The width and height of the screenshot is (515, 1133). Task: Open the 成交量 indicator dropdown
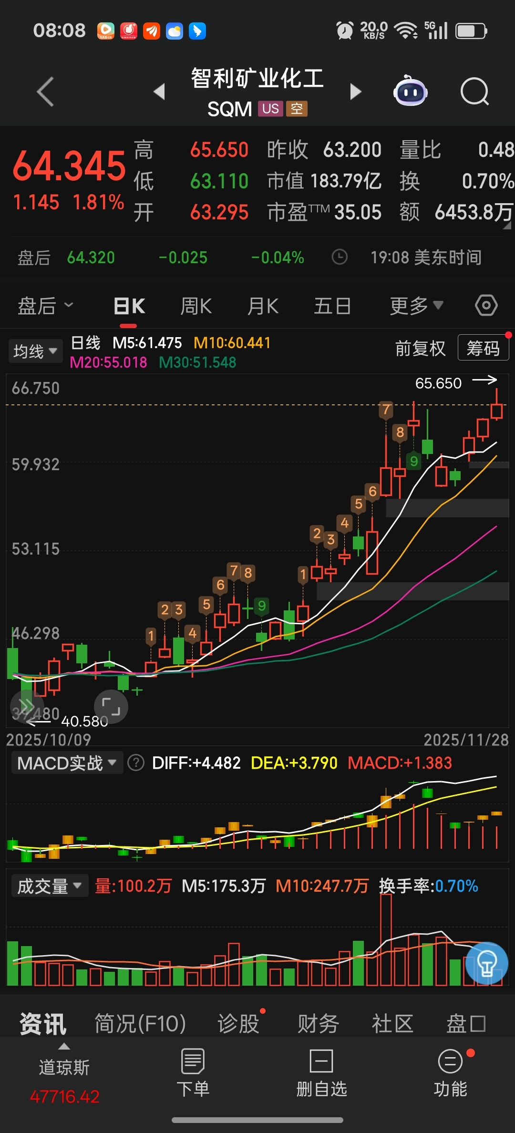[50, 886]
